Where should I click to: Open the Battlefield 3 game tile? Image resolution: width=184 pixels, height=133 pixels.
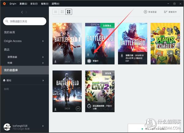pyautogui.click(x=67, y=91)
